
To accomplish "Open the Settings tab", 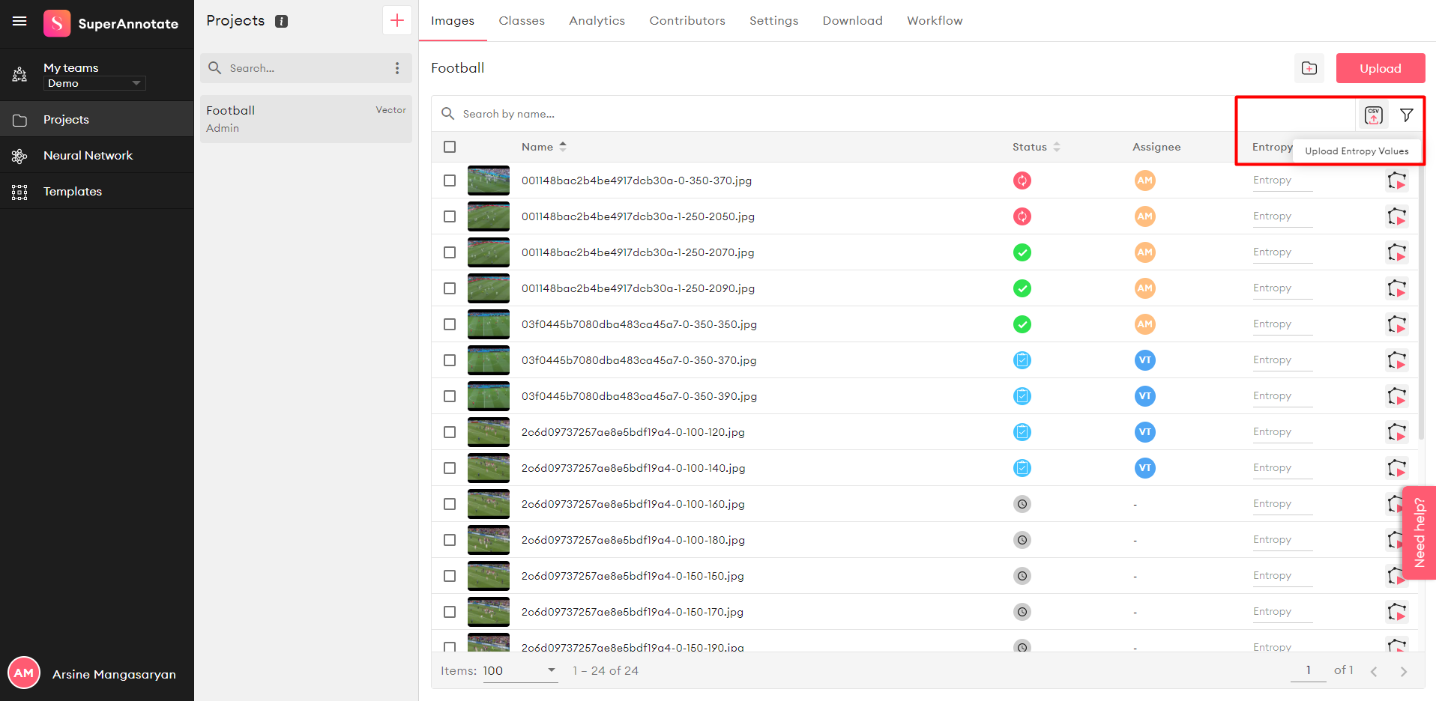I will (773, 21).
